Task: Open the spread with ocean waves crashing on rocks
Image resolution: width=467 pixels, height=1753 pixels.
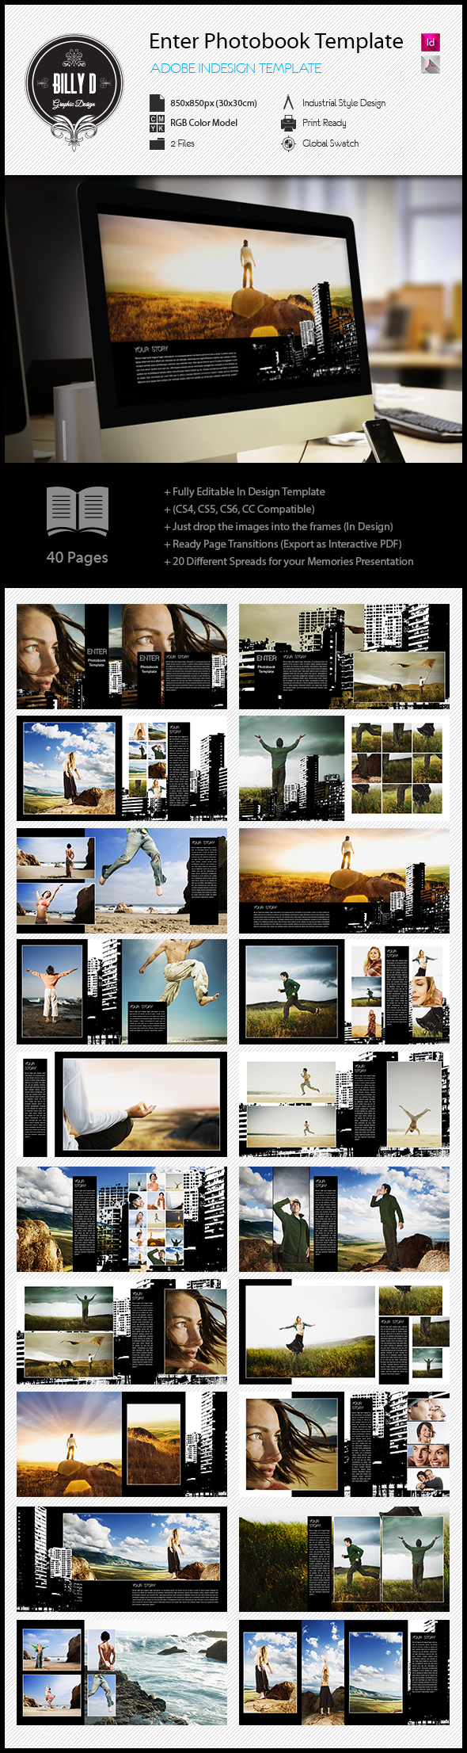Action: click(122, 1672)
